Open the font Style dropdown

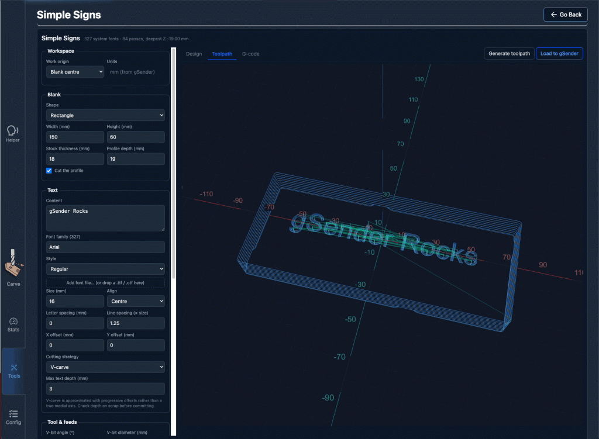point(105,269)
